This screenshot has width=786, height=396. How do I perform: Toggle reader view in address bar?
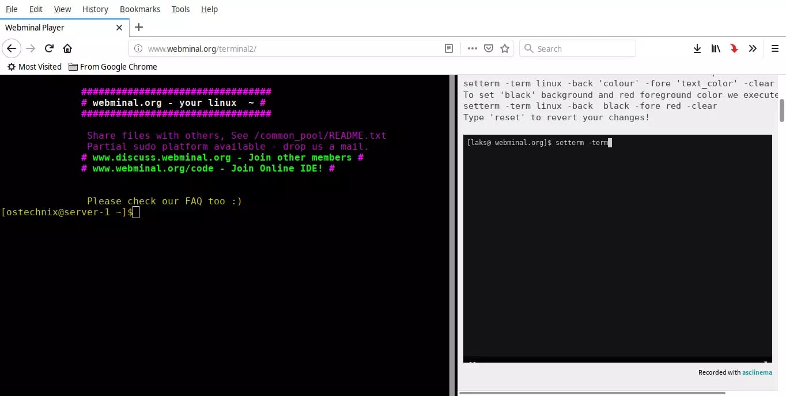click(x=449, y=49)
